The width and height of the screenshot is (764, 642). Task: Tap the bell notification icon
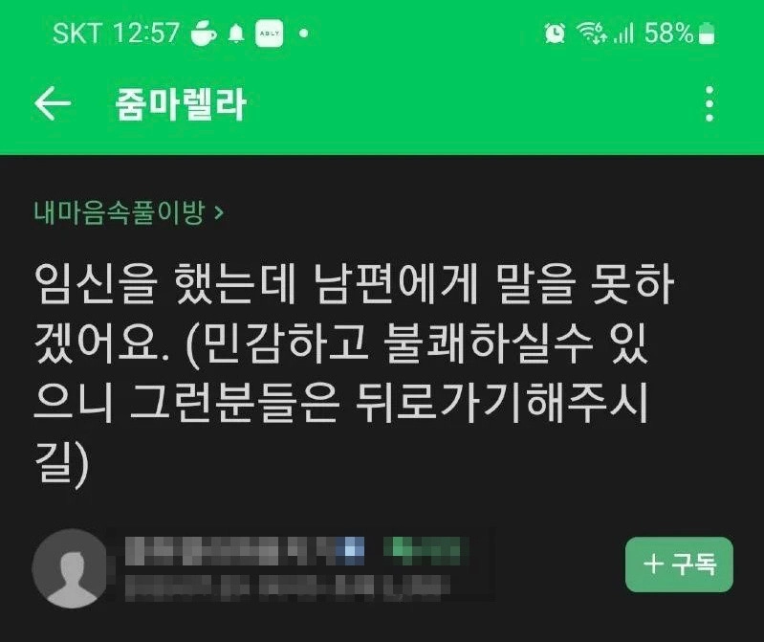point(236,33)
